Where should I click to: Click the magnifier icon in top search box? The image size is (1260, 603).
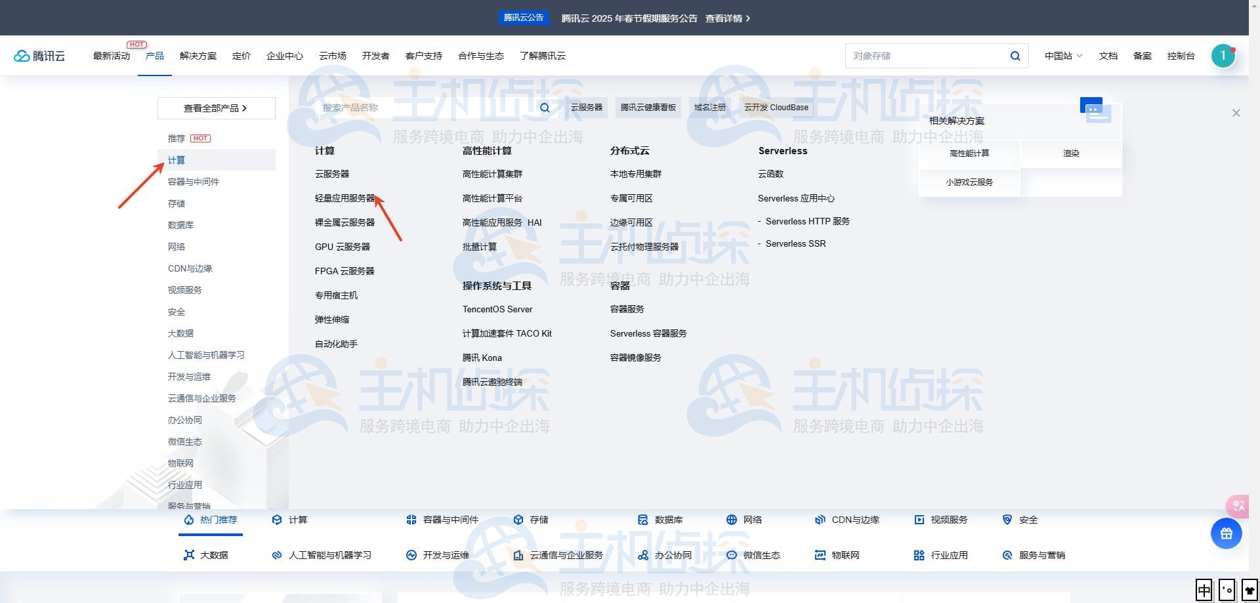pos(1015,56)
